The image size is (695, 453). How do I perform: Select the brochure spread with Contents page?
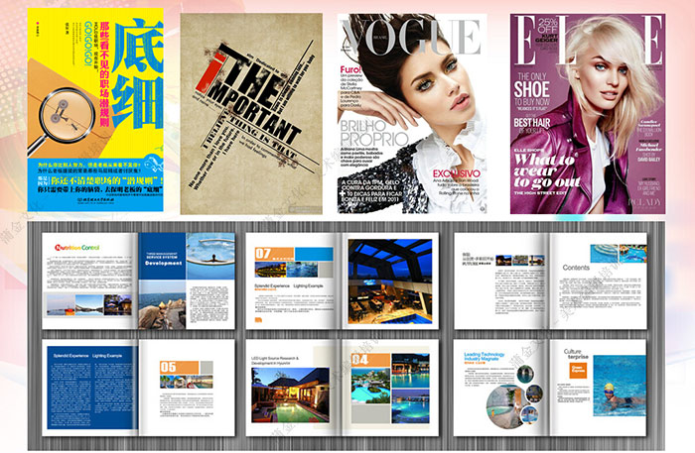(550, 281)
